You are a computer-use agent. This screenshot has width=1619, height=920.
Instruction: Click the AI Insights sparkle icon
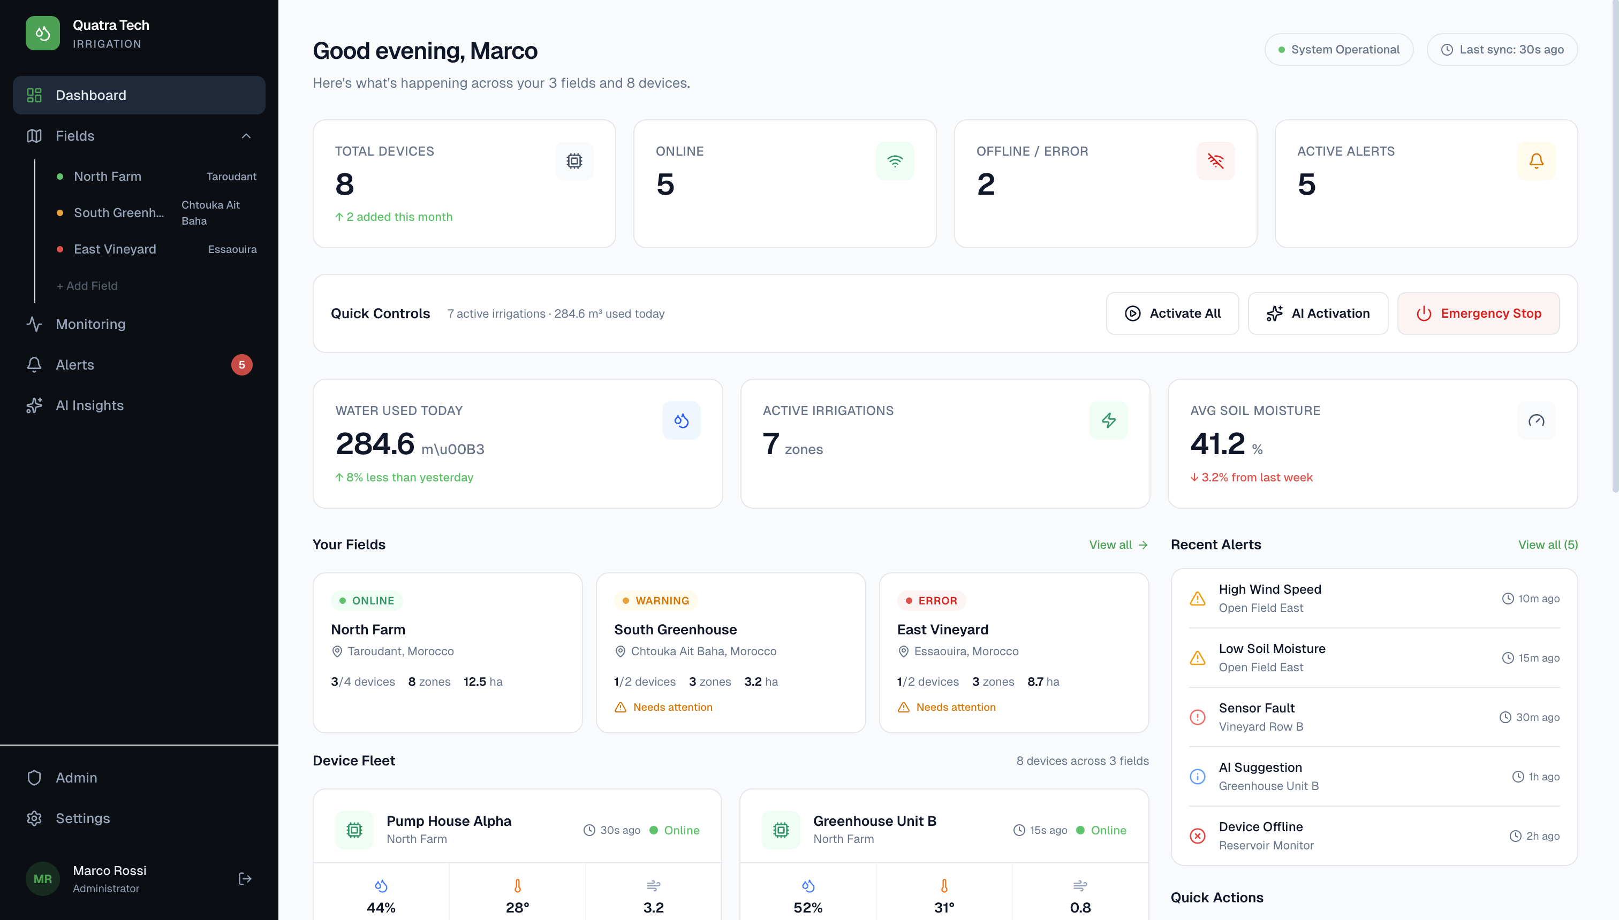click(x=34, y=405)
